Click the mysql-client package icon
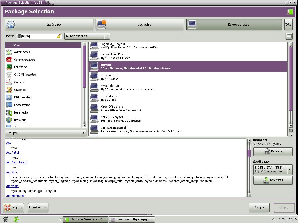Viewport: 298px width, 223px height. (94, 77)
